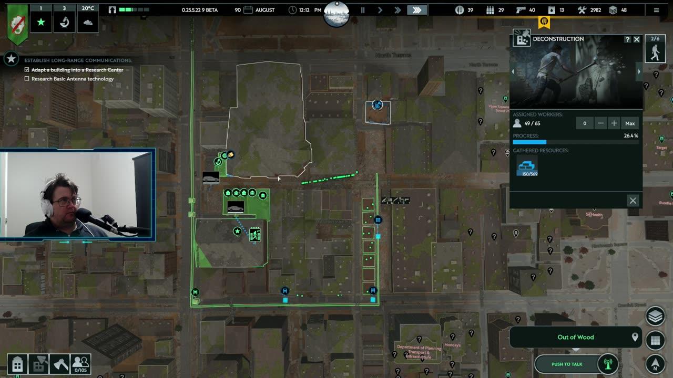The height and width of the screenshot is (378, 673).
Task: Open the hamburger main menu
Action: (656, 10)
